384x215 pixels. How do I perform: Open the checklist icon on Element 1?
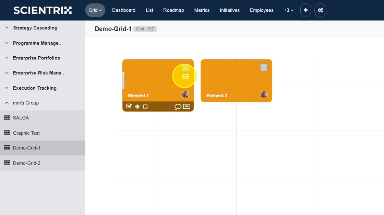(129, 106)
